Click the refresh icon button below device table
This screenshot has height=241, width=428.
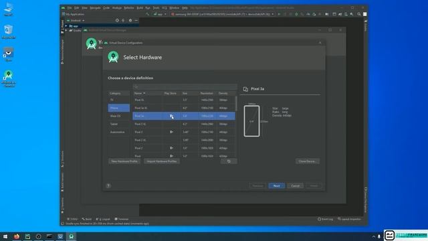229,161
